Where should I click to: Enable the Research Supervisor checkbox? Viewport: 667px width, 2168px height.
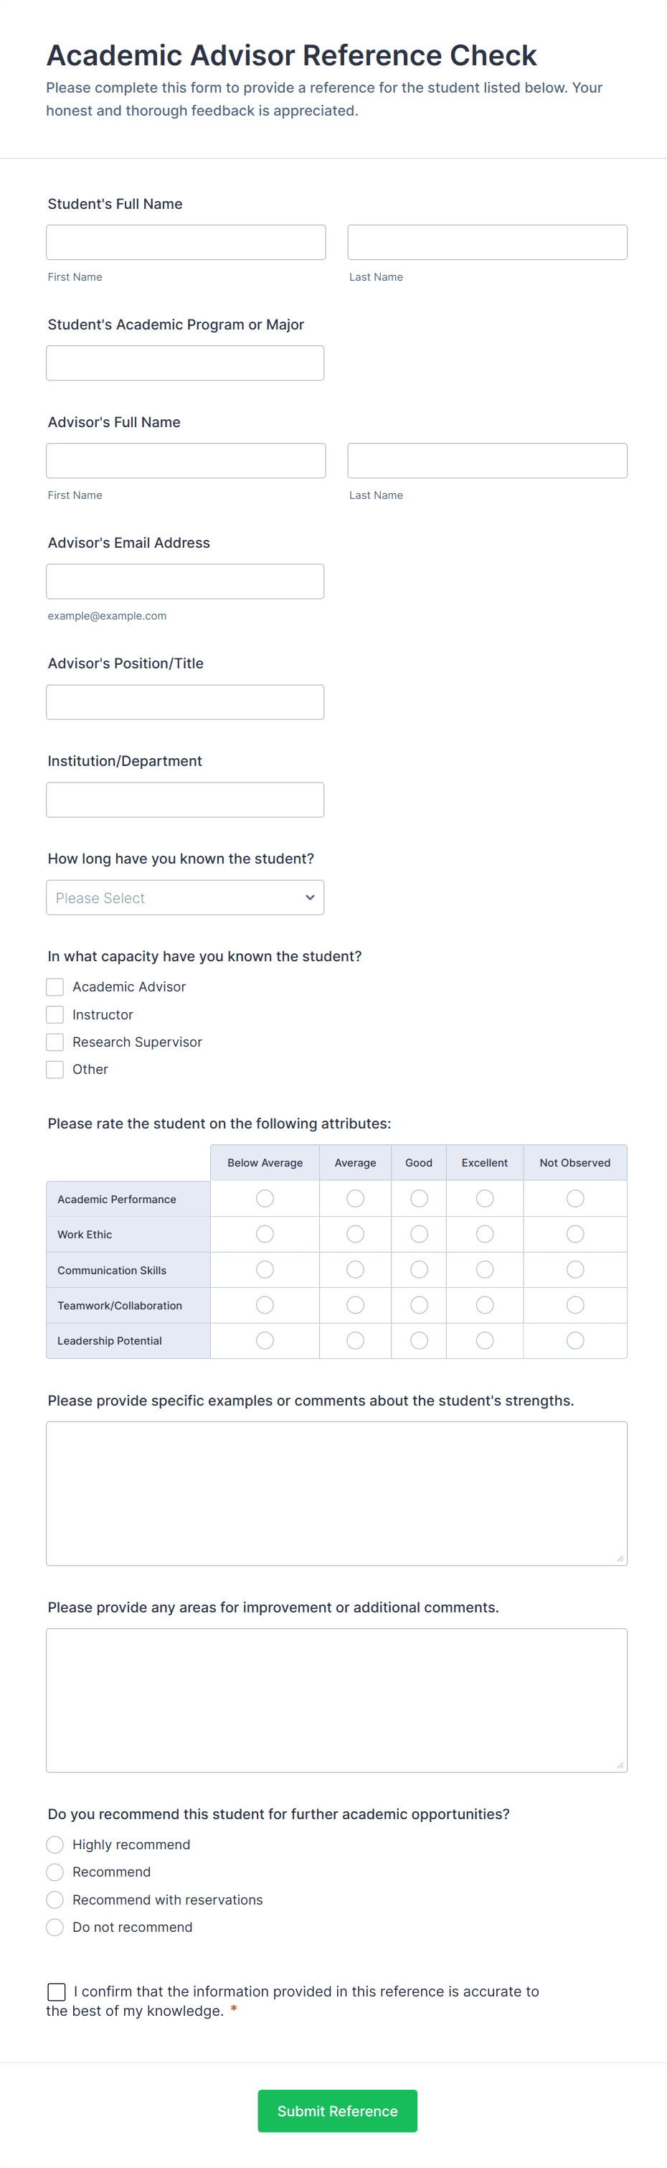(x=55, y=1042)
